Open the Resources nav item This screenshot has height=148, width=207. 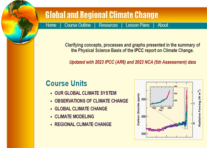(108, 25)
